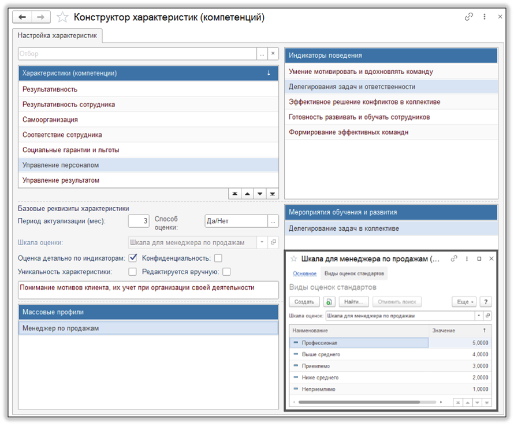The height and width of the screenshot is (425, 514).
Task: Move selected characteristic up one position
Action: pyautogui.click(x=247, y=193)
